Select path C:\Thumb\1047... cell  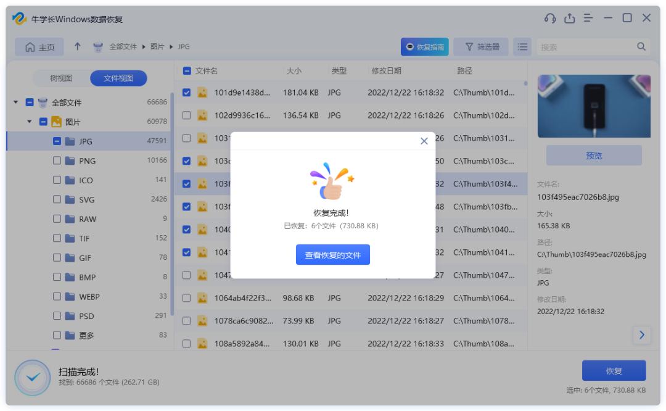[484, 275]
